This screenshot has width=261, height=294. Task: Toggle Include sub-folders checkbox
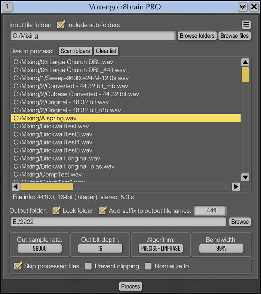pyautogui.click(x=61, y=25)
